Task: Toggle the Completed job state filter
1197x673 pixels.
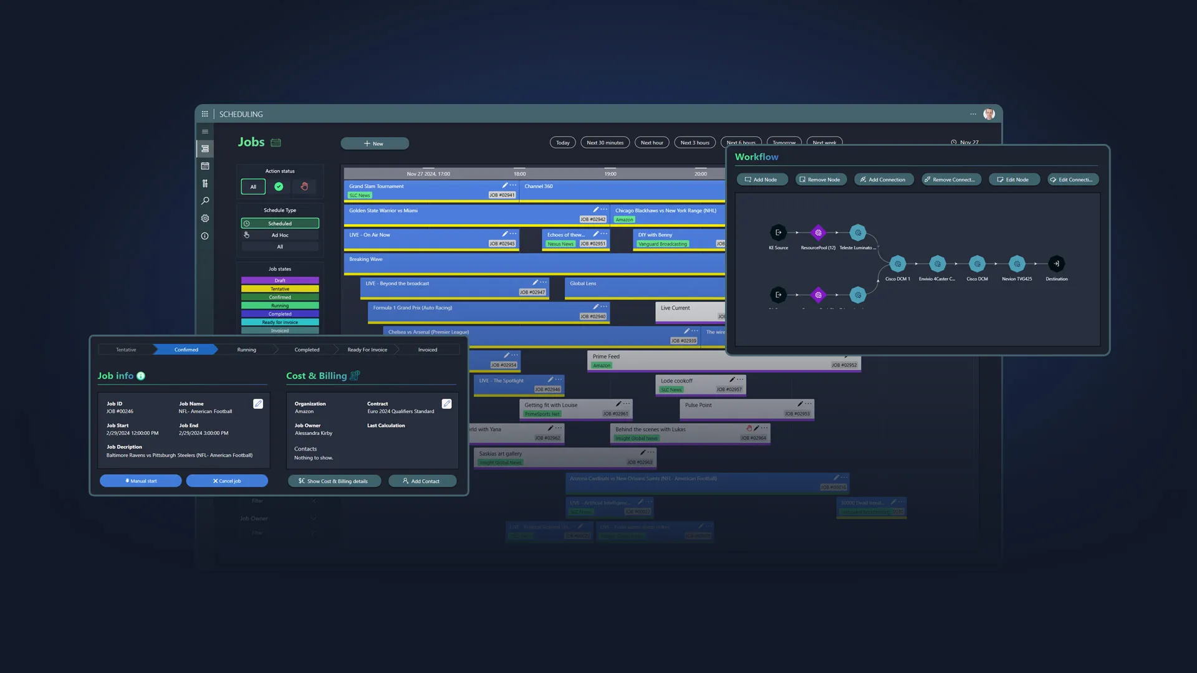Action: click(x=280, y=314)
